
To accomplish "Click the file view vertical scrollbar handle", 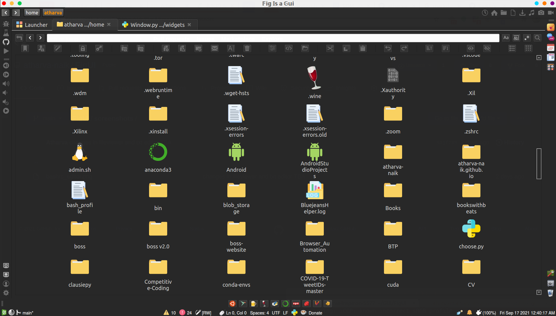I will 539,164.
